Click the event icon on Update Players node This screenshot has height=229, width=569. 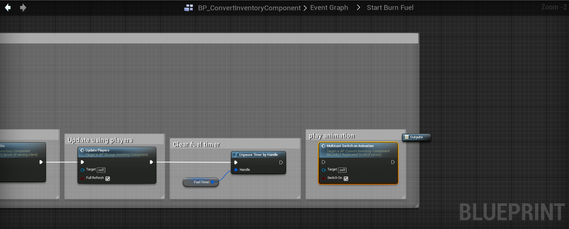82,150
